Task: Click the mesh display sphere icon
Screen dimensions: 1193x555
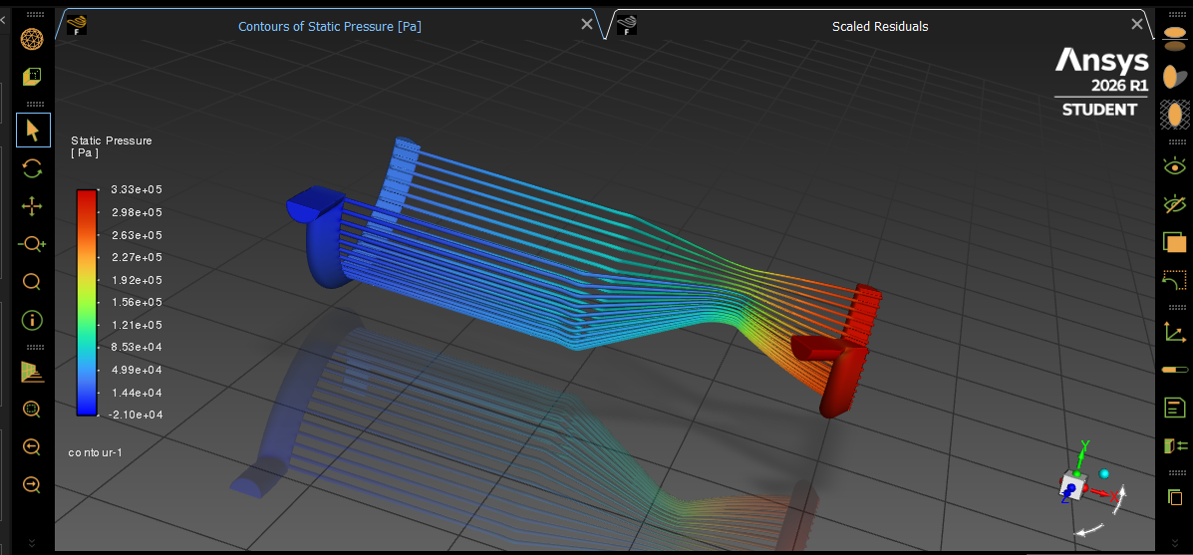Action: [x=32, y=38]
